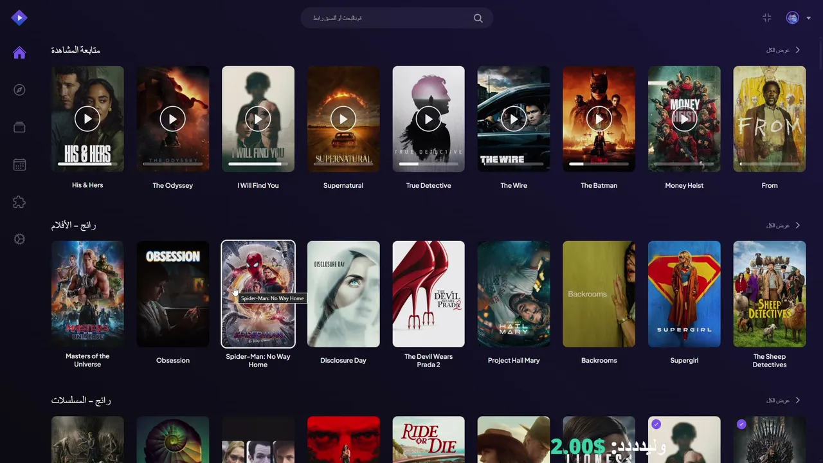Click the watched checkmark on the Iron Throne poster
823x463 pixels.
[x=741, y=424]
